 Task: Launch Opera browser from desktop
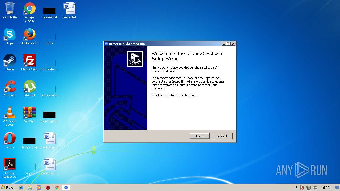(x=10, y=141)
